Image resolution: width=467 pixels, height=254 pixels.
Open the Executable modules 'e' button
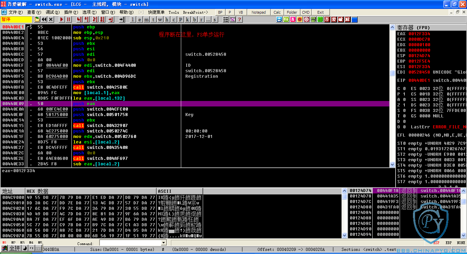(139, 20)
